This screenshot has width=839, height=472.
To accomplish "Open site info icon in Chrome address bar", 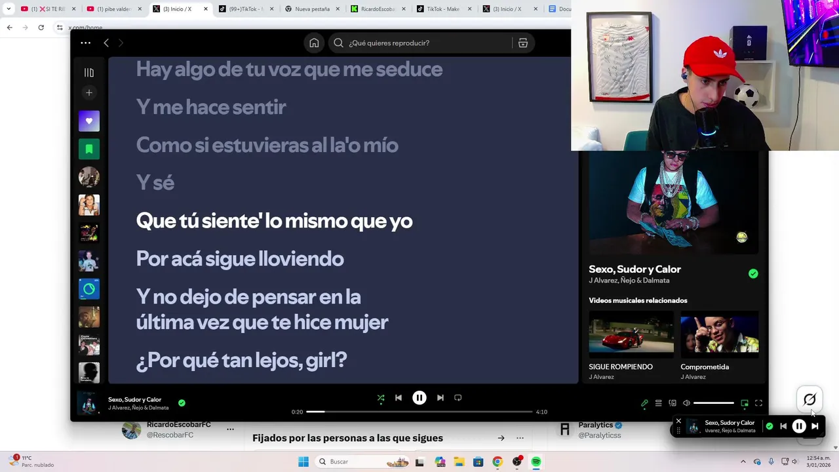I will [60, 28].
